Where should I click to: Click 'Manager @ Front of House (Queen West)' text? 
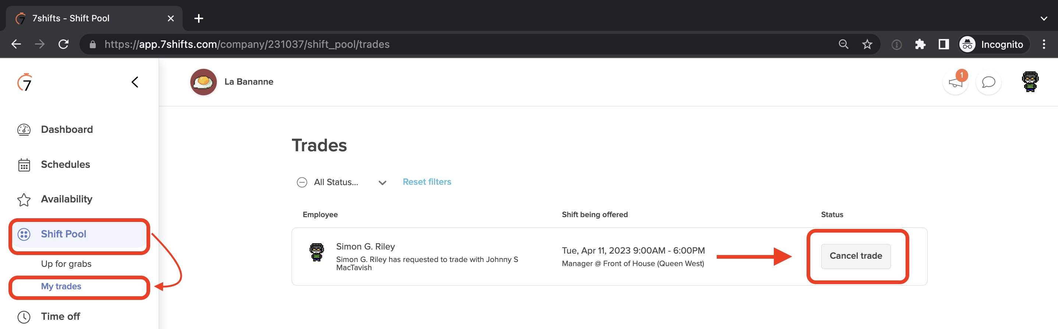click(x=632, y=264)
